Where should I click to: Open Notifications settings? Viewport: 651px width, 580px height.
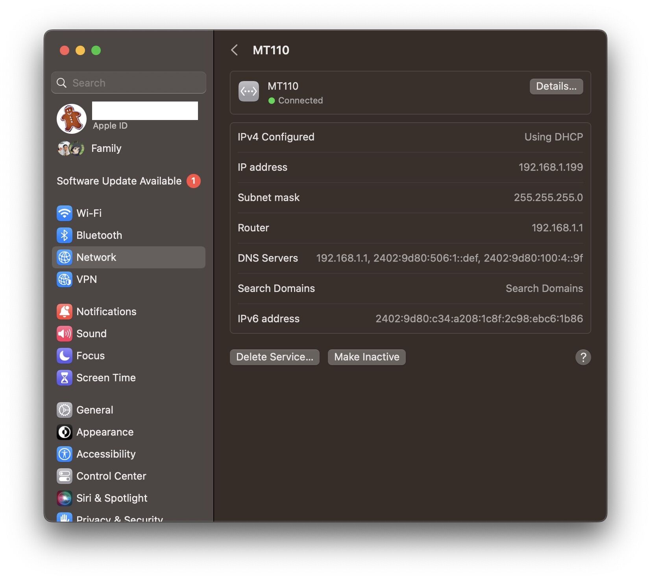[x=129, y=312]
